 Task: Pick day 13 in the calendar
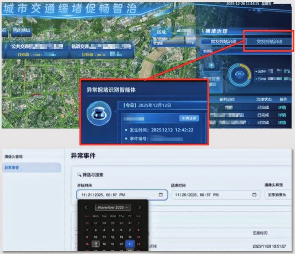[122, 237]
